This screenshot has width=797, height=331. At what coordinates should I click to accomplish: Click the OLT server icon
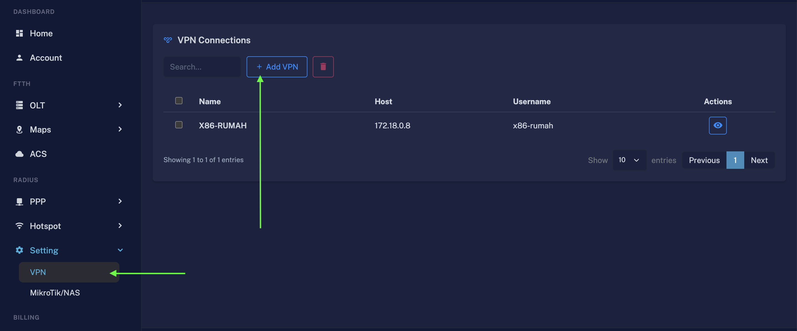click(x=19, y=105)
